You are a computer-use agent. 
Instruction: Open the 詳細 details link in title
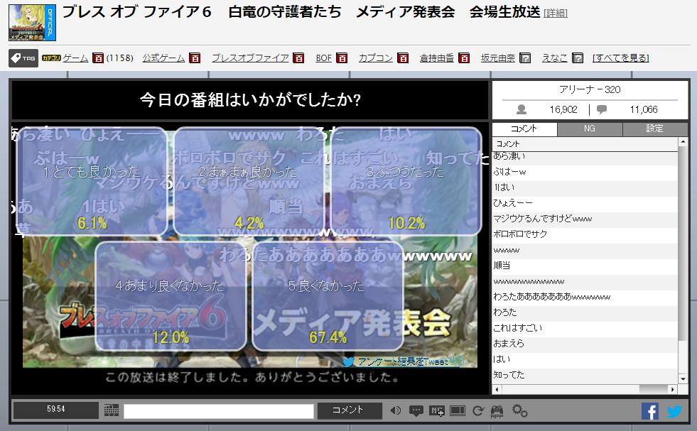pos(556,13)
